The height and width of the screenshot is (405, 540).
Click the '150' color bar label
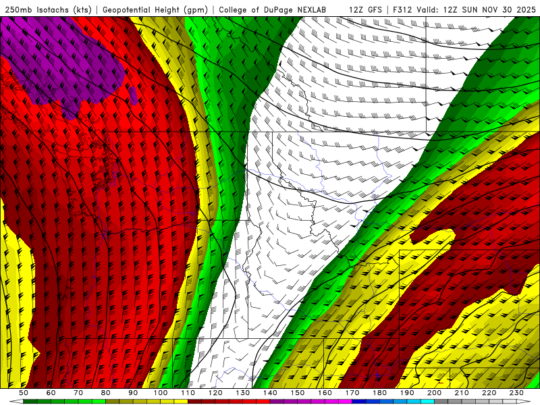(297, 393)
